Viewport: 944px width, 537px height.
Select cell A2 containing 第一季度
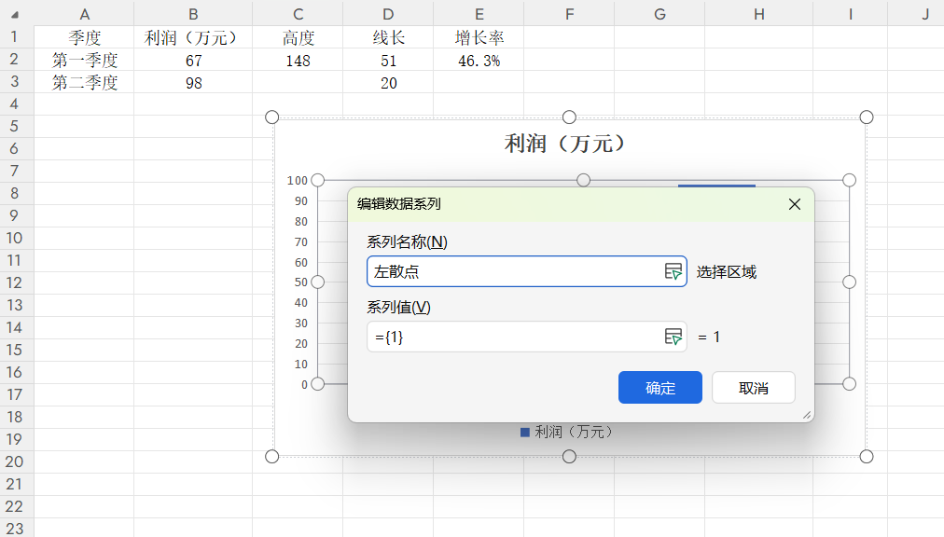84,59
